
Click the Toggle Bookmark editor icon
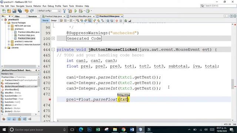103,21
